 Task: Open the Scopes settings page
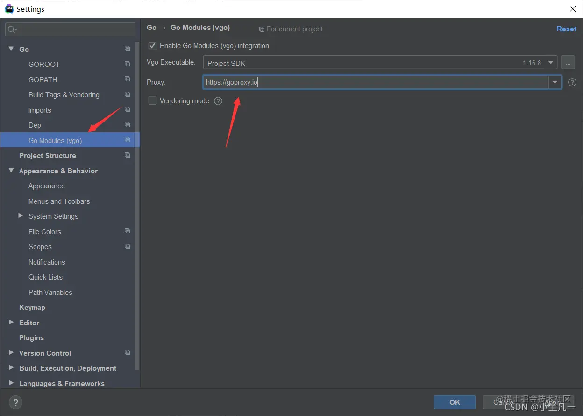(x=40, y=247)
